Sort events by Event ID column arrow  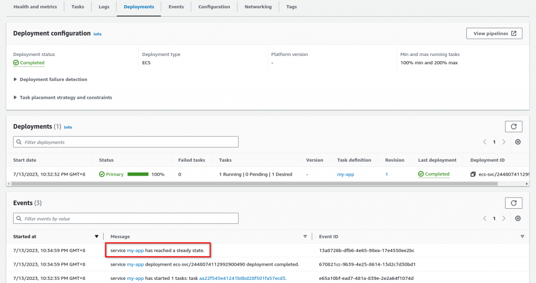[x=522, y=236]
